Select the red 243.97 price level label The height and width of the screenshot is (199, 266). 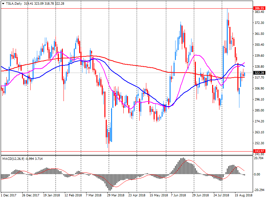tap(257, 152)
